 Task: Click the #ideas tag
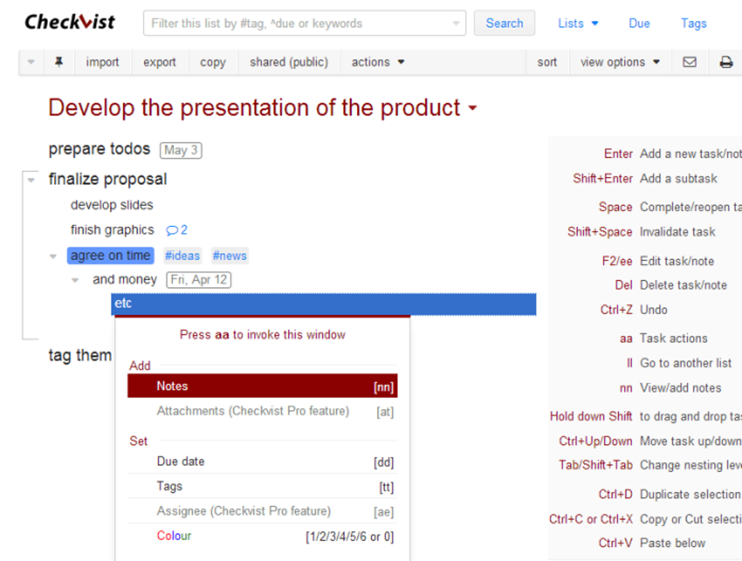[x=182, y=256]
